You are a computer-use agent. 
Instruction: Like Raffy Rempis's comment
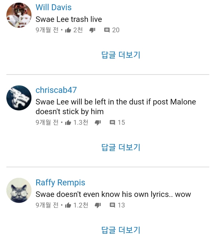point(68,205)
